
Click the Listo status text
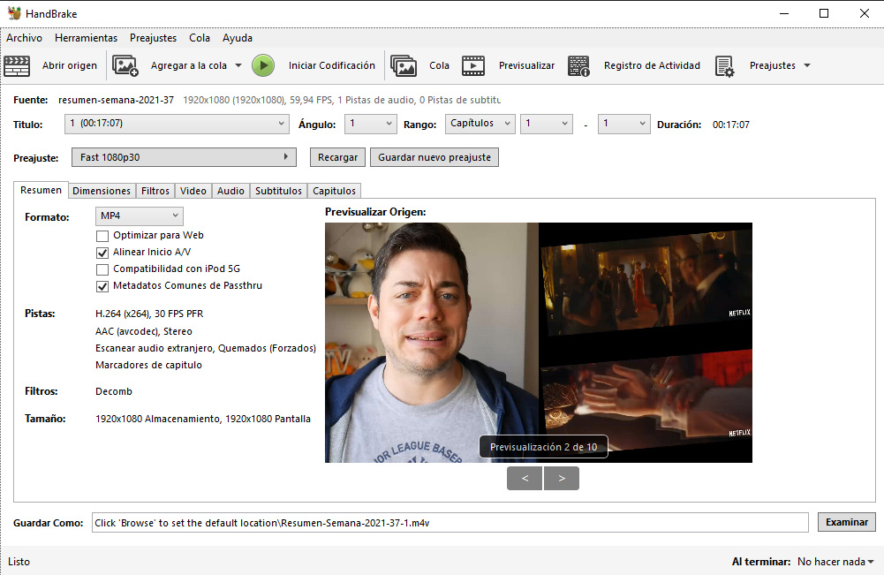[x=19, y=562]
